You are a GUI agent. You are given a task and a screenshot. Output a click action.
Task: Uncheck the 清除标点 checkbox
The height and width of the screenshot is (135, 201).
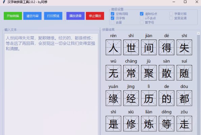tap(142, 14)
